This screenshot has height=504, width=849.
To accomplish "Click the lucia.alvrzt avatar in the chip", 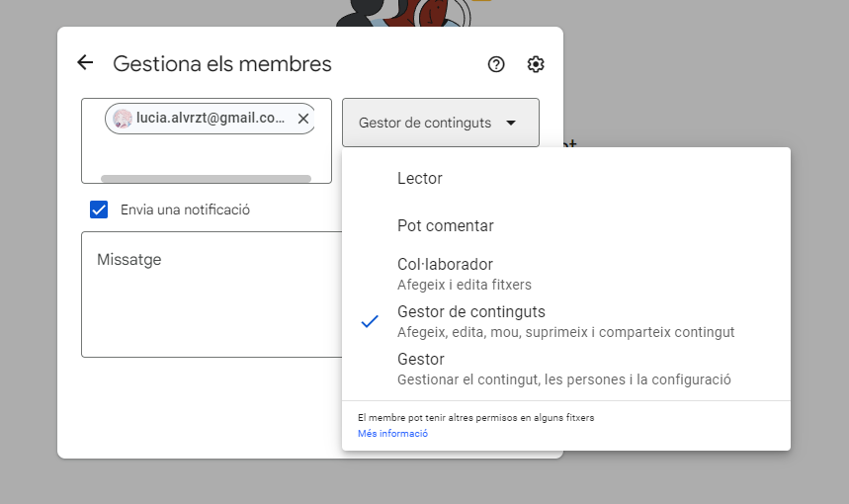I will 123,119.
